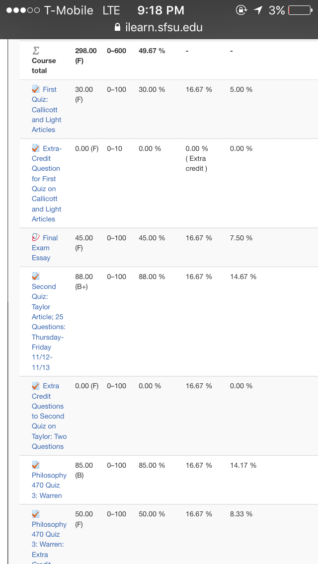318x564 pixels.
Task: Click the quiz icon above Quiz 3 Warren: Extra Credit
Action: [x=35, y=514]
